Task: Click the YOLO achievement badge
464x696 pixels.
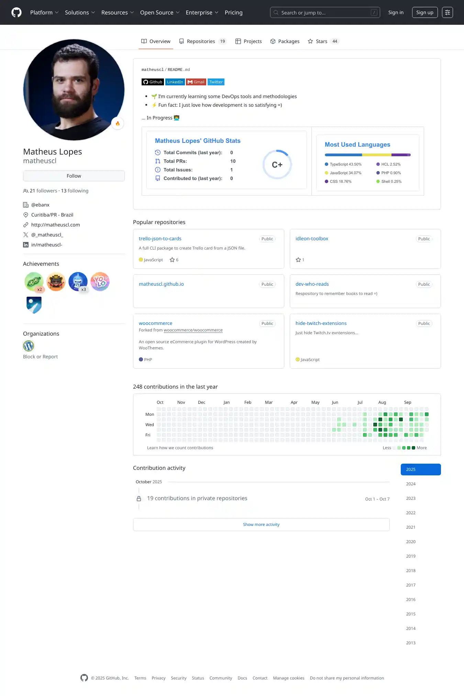Action: pos(100,282)
